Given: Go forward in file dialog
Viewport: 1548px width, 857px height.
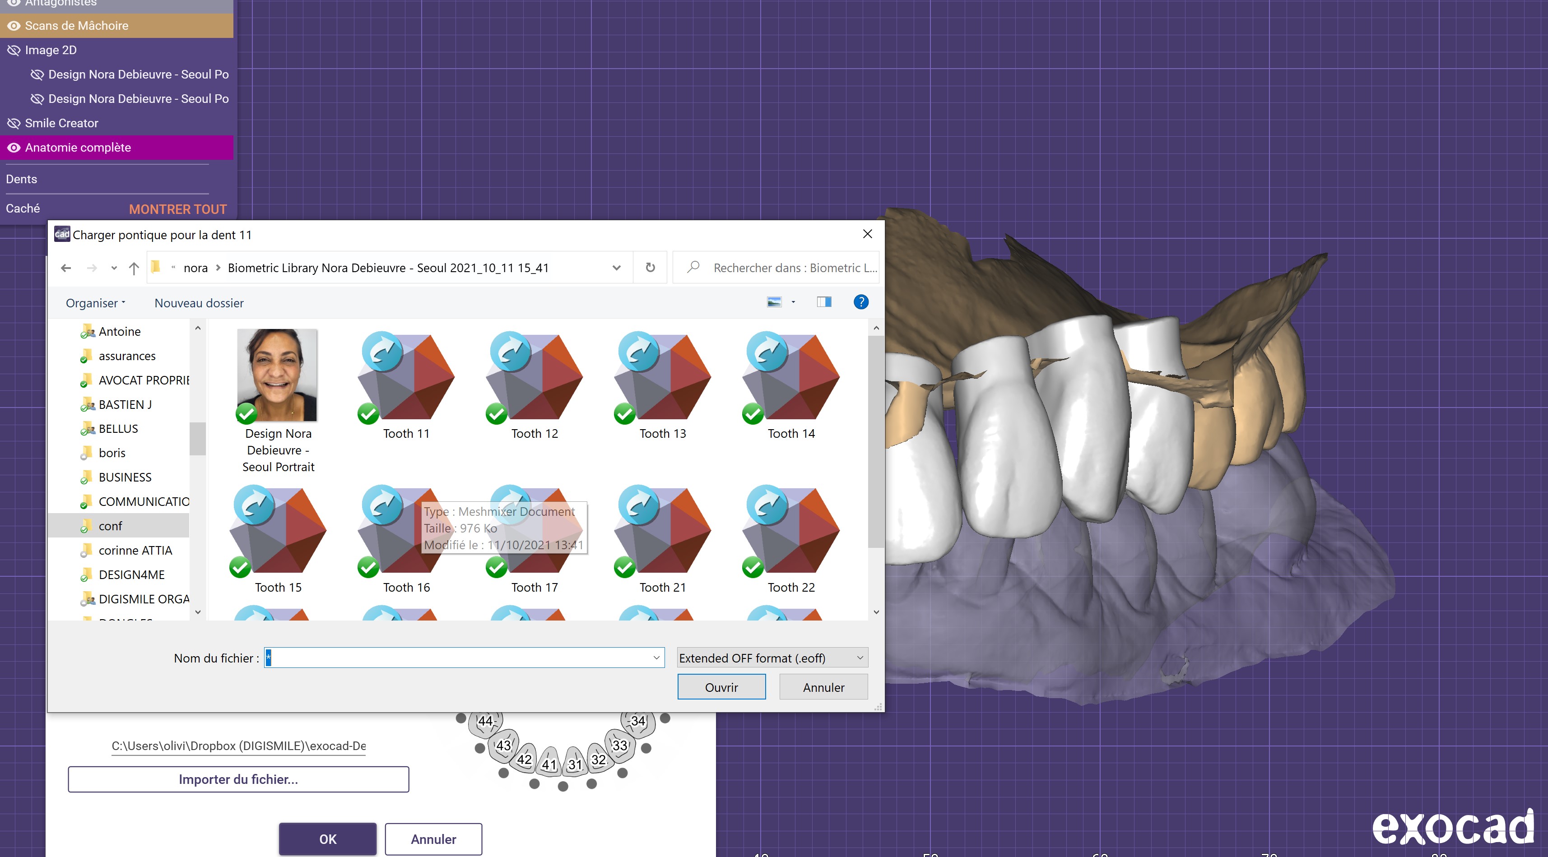Looking at the screenshot, I should click(92, 268).
